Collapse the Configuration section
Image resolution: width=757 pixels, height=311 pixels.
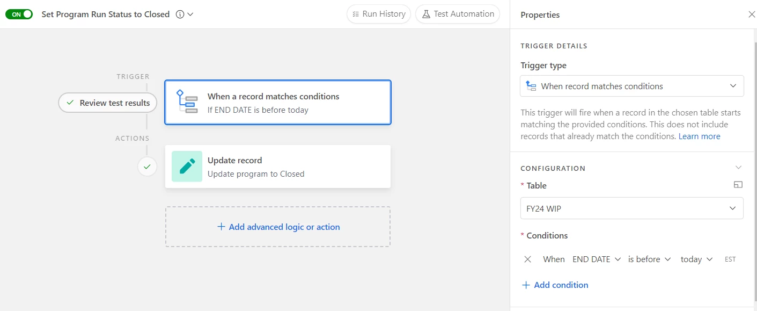coord(739,168)
